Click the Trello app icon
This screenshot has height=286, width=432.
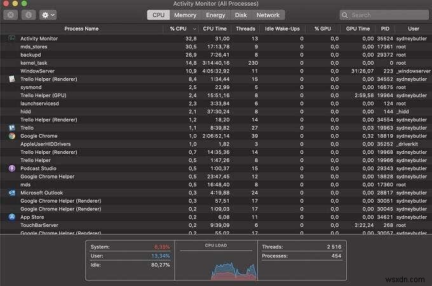[12, 128]
